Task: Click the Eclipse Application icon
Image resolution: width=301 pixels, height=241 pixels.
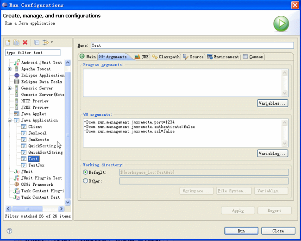Action: 17,76
